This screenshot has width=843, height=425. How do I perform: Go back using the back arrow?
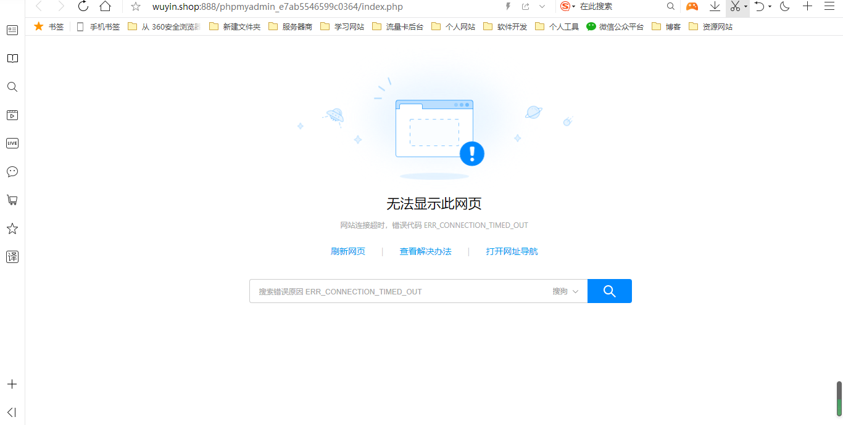39,6
